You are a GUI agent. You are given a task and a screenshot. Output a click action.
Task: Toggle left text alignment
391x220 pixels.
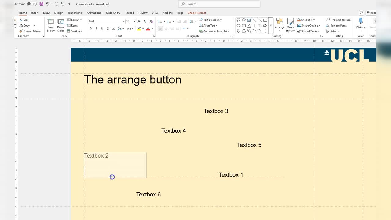[160, 28]
